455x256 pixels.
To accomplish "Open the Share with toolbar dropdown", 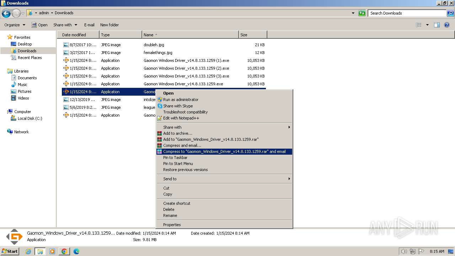I will [65, 25].
